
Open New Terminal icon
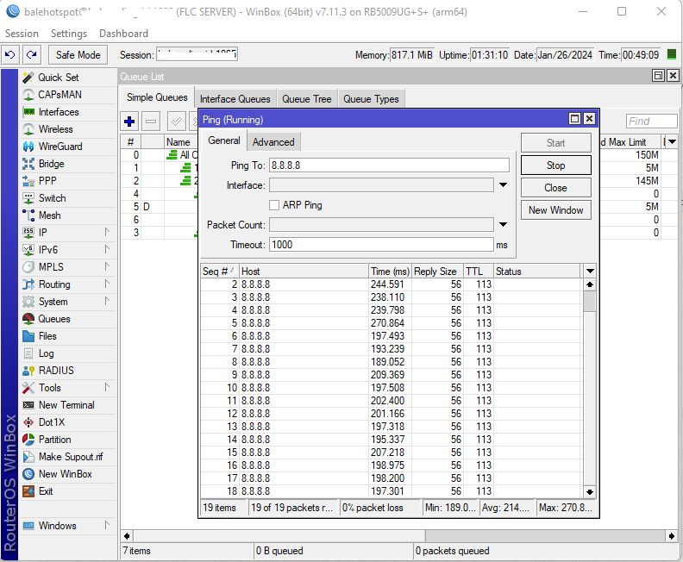coord(28,405)
